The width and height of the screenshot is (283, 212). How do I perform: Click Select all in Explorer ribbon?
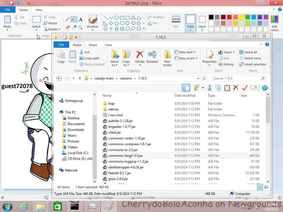pos(248,52)
